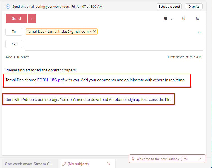
Task: Click the sensitivity shield icon
Action: [x=166, y=18]
